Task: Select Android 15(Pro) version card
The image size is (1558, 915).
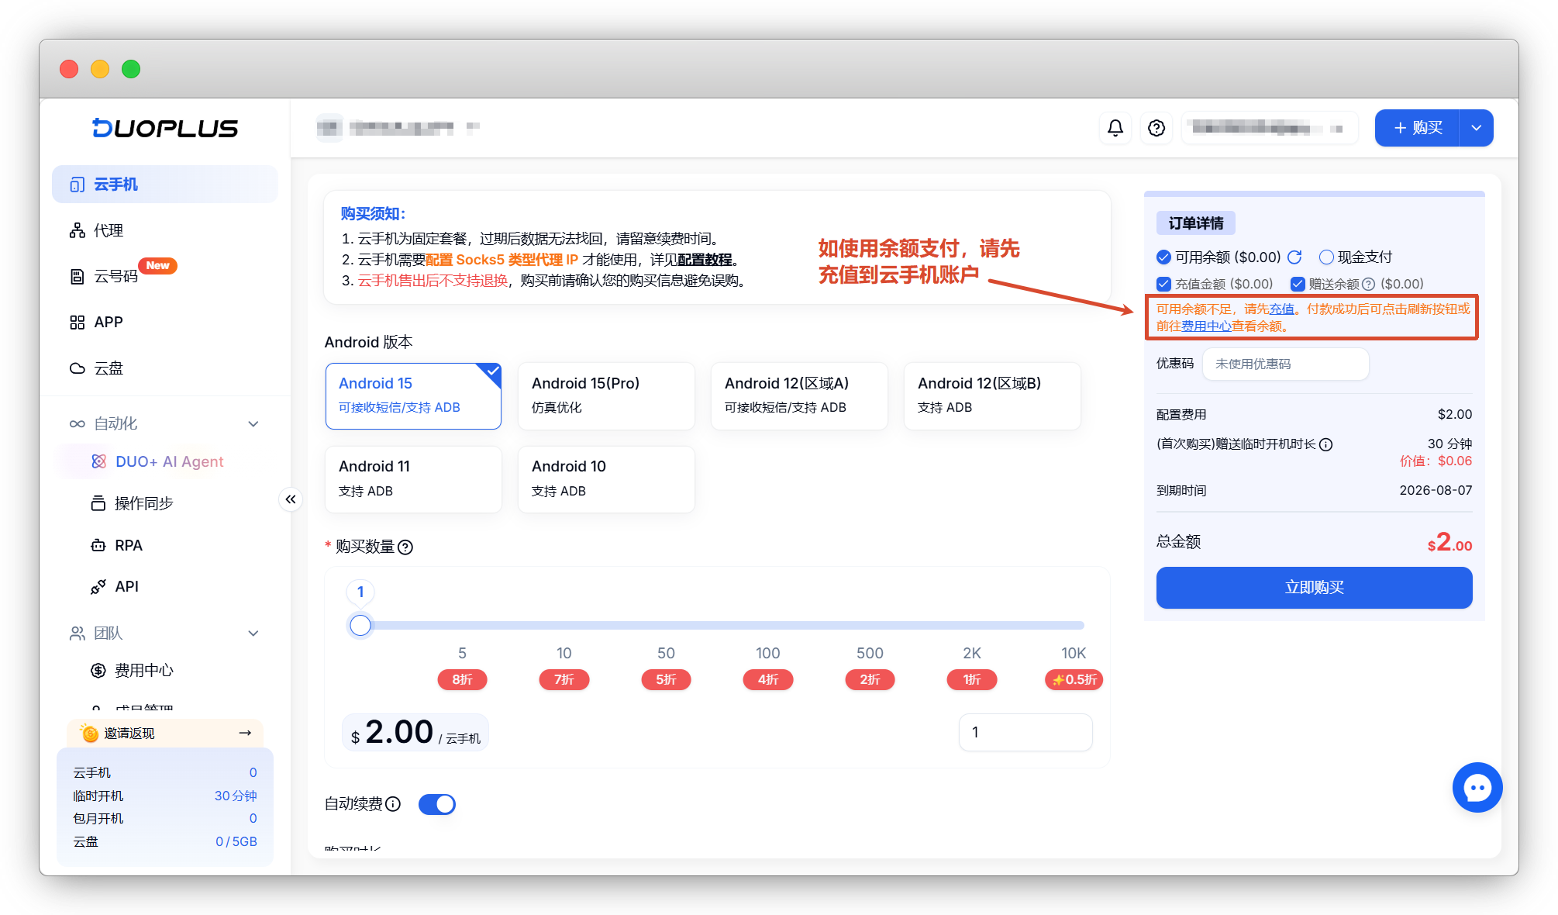Action: click(x=606, y=395)
